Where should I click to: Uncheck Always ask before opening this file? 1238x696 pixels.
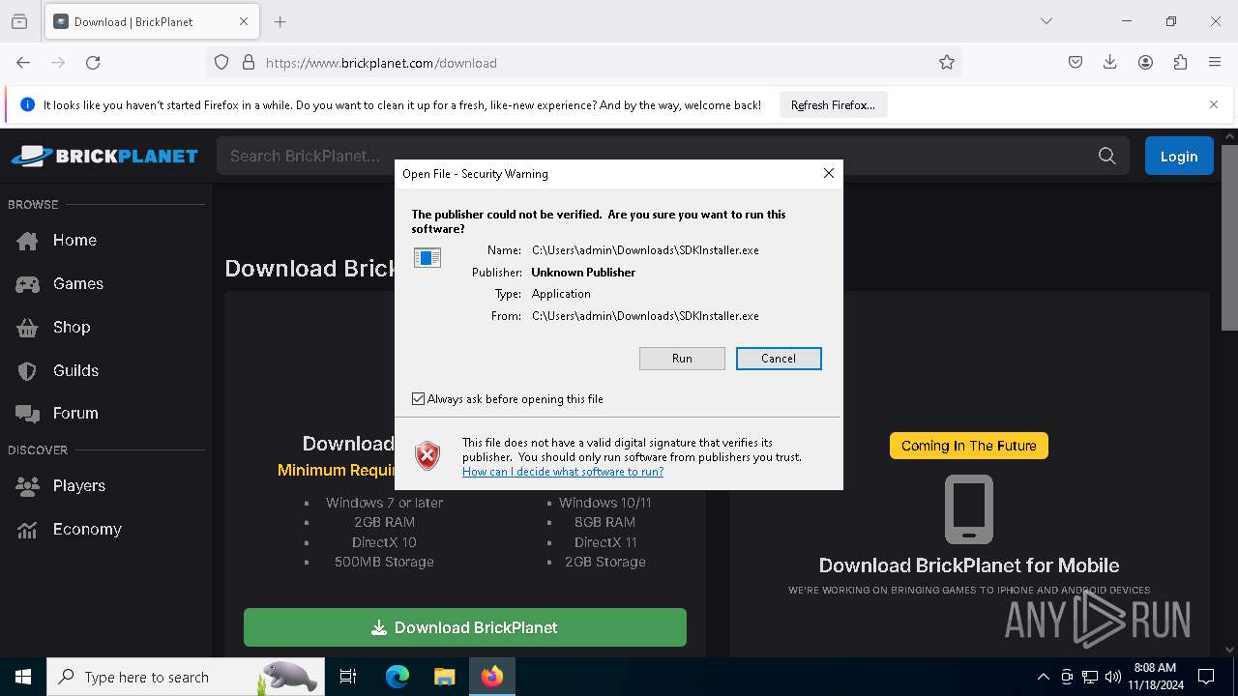tap(418, 399)
